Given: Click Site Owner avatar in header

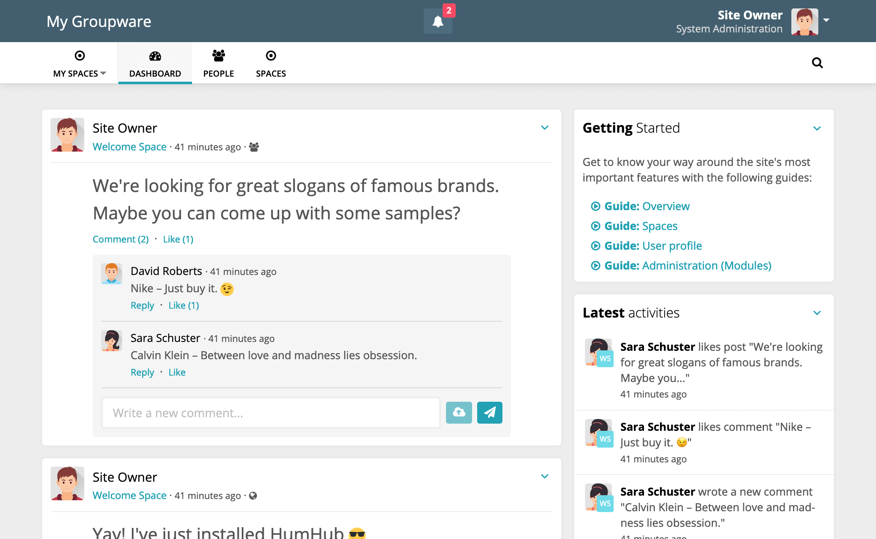Looking at the screenshot, I should [x=804, y=22].
